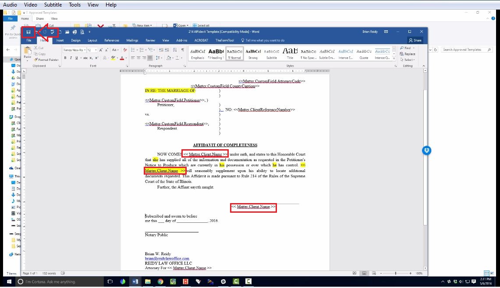This screenshot has width=500, height=288.
Task: Click the Shrink Font icon
Action: 106,50
